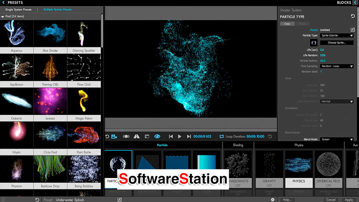
Task: Select the Physics block
Action: point(299,169)
